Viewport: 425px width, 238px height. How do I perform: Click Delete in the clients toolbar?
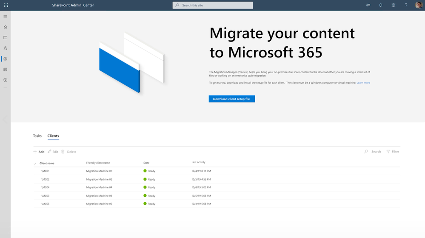(x=69, y=152)
